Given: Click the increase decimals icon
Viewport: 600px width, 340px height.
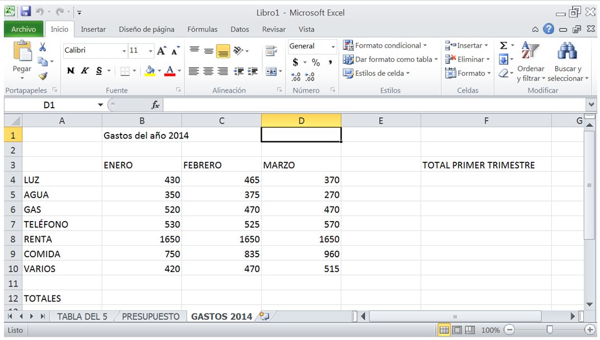Looking at the screenshot, I should coord(295,77).
